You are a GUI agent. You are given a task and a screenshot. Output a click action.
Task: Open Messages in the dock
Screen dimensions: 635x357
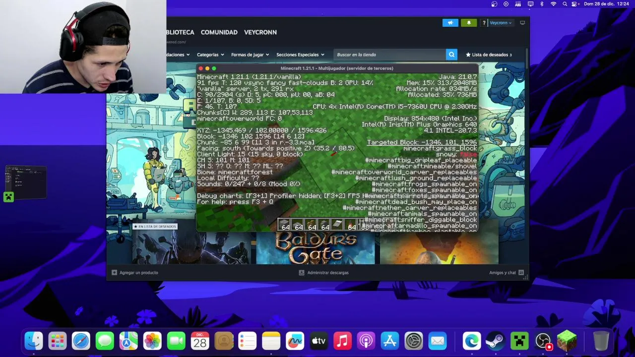pos(105,341)
